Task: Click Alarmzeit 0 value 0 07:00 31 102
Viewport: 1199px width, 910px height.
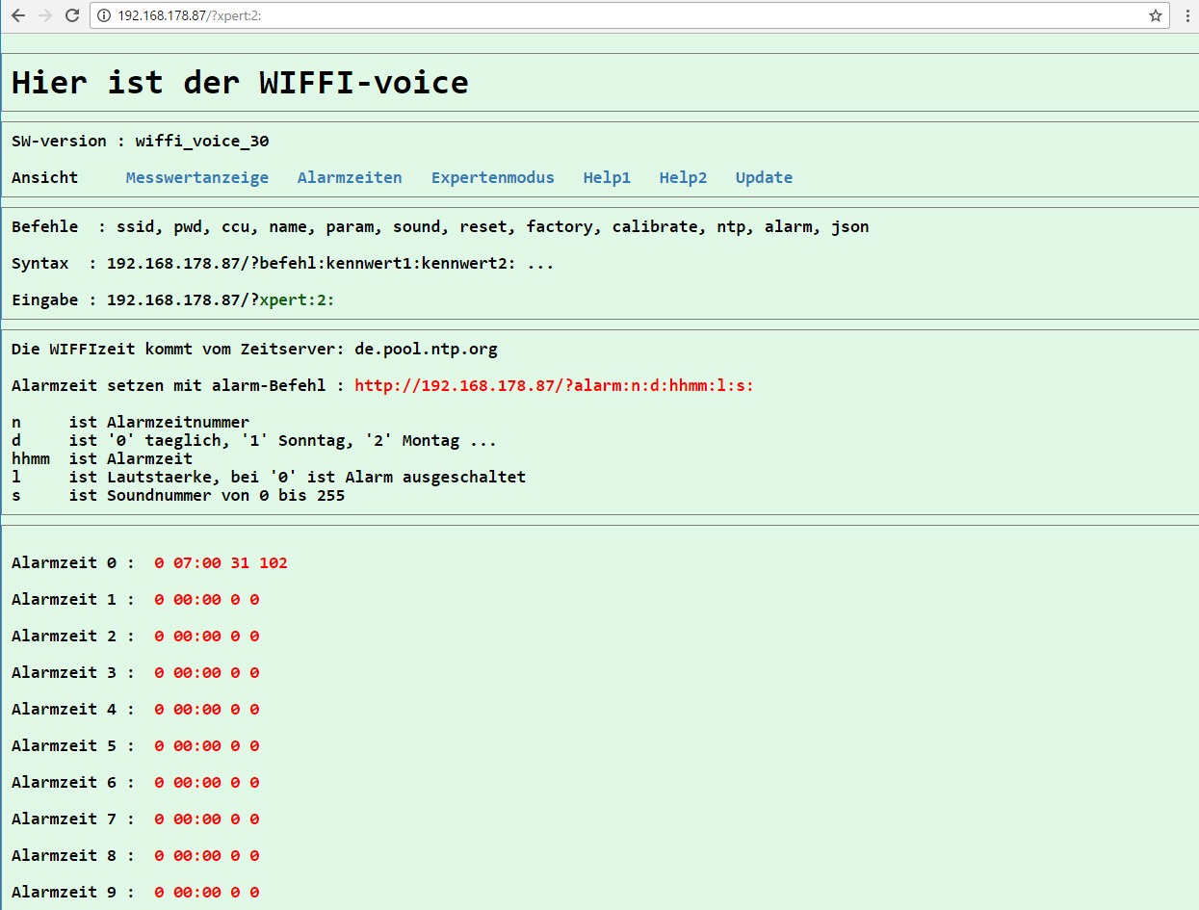Action: [221, 562]
